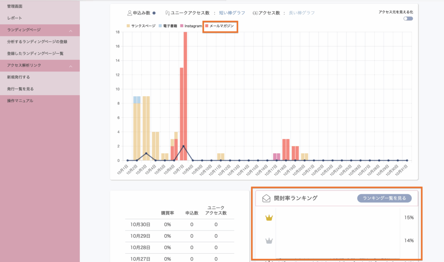This screenshot has width=444, height=262.
Task: Click the open envelope icon for 開封率ランキング
Action: (266, 198)
